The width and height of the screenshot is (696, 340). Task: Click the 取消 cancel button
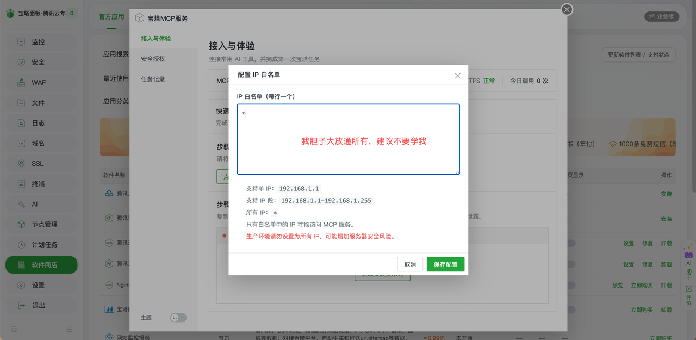click(x=410, y=264)
